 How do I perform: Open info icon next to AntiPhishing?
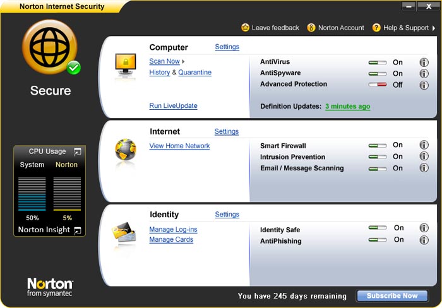[424, 240]
